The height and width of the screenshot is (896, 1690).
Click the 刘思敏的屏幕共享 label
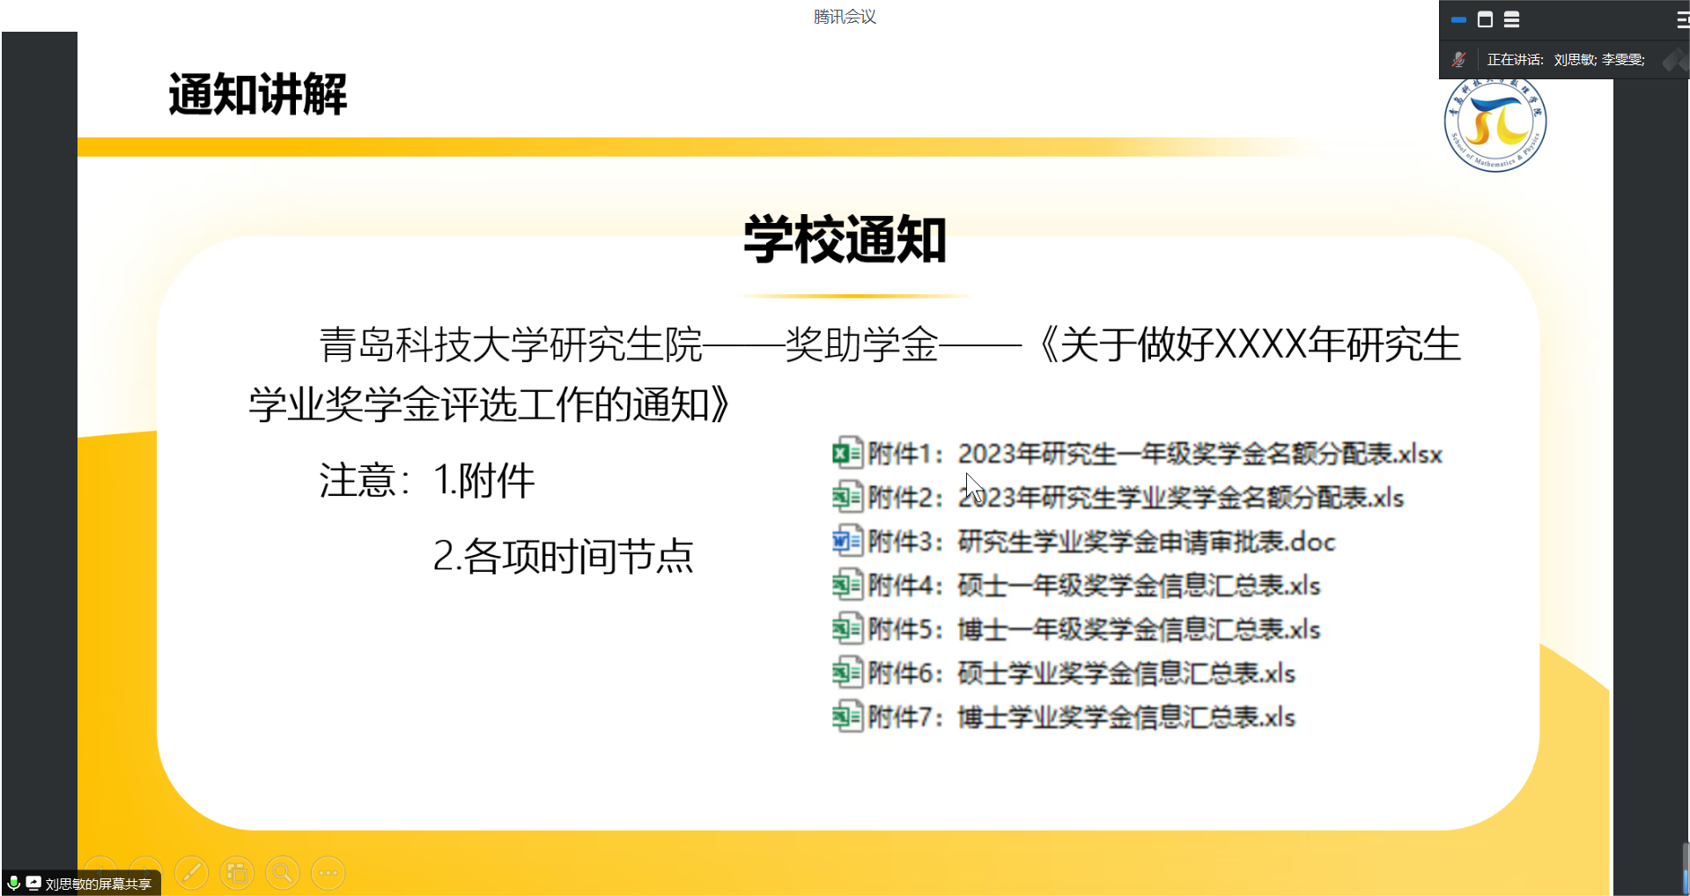(98, 884)
